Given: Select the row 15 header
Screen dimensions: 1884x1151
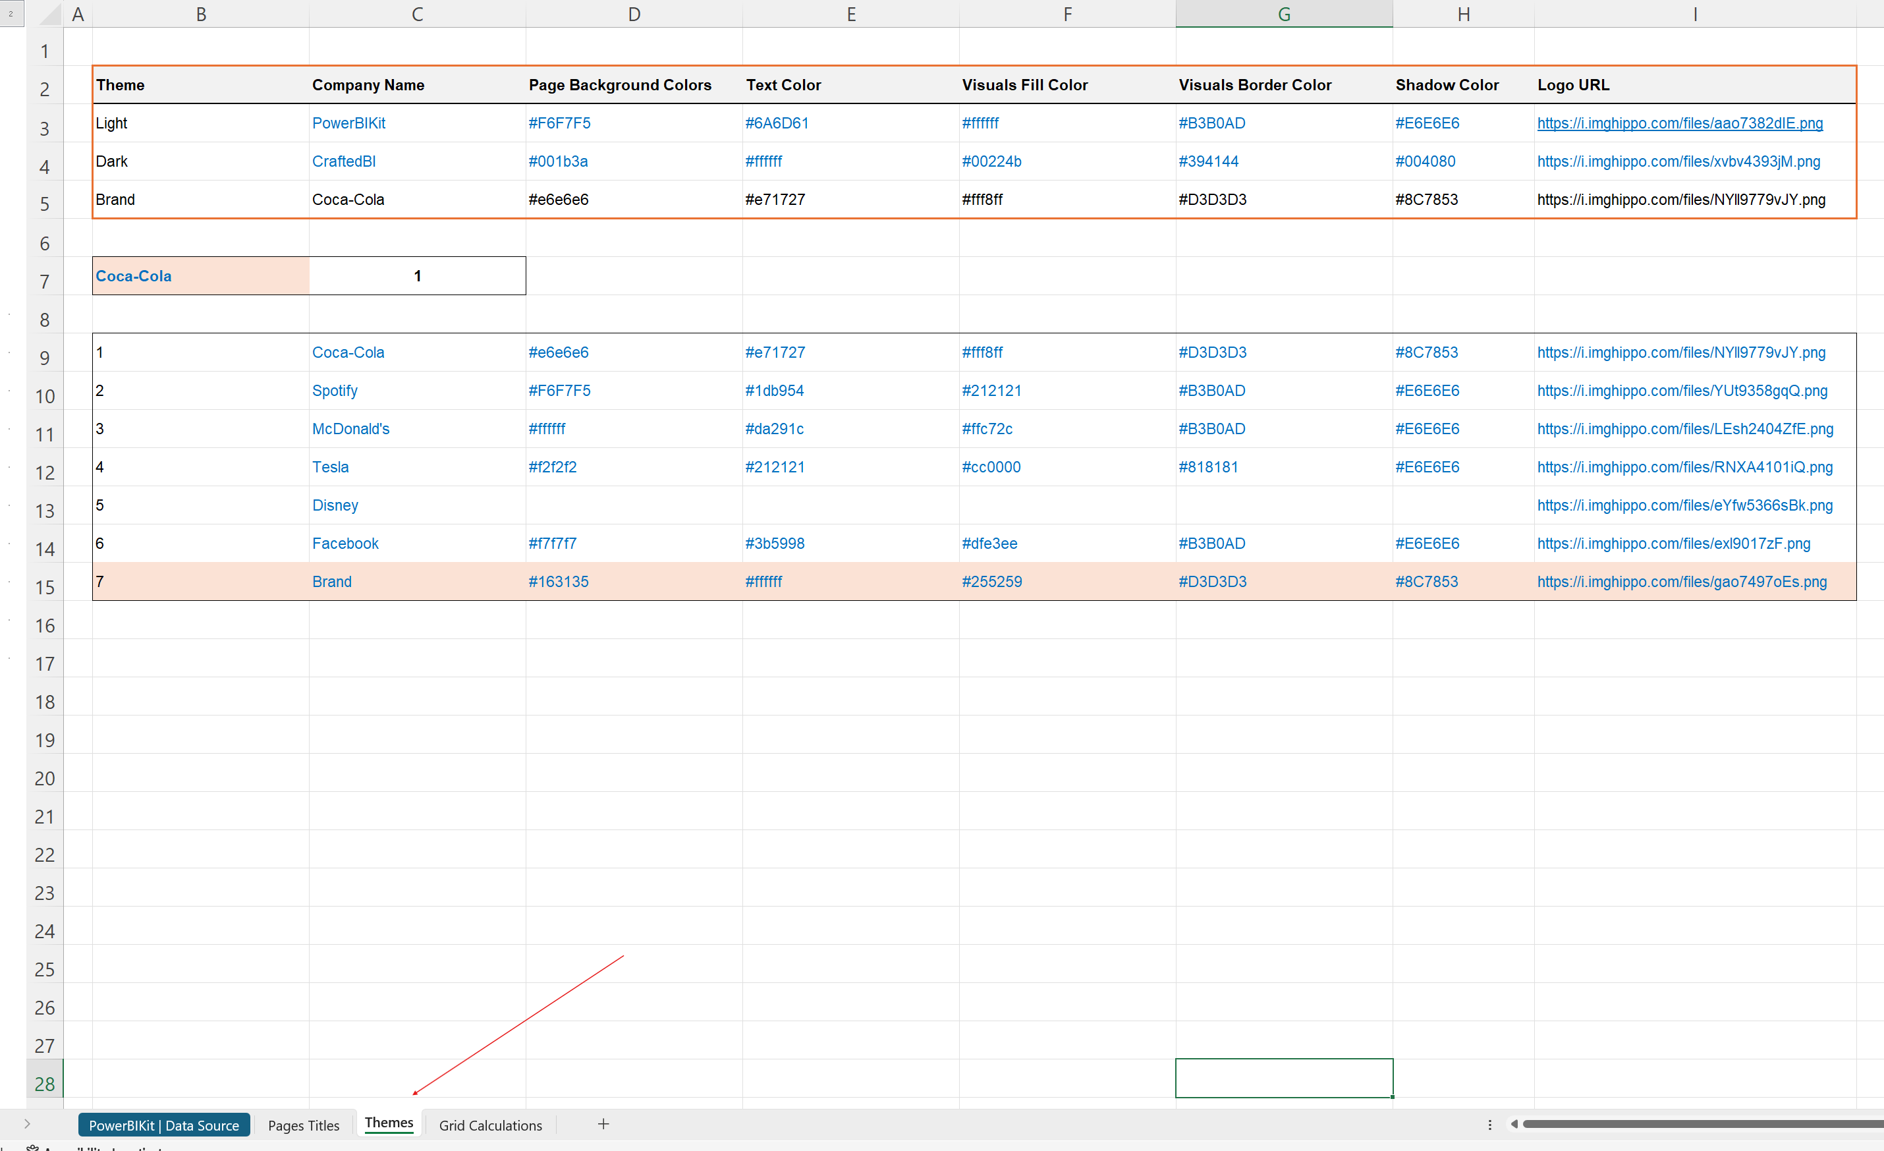Looking at the screenshot, I should pyautogui.click(x=44, y=586).
